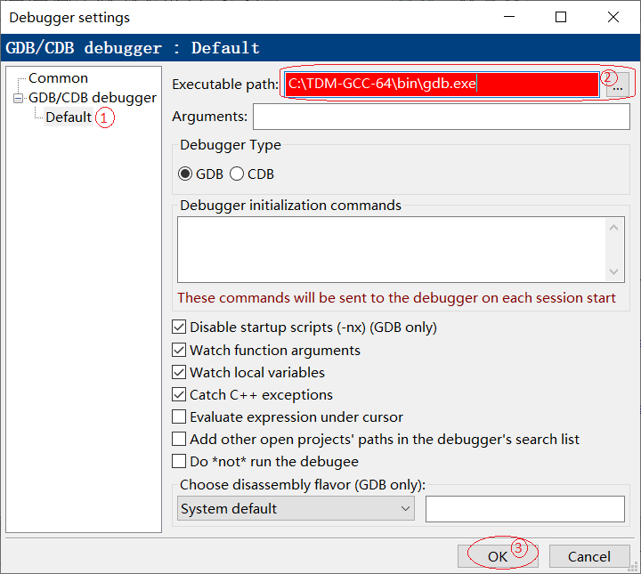Open the disassembly flavor dropdown
Screen dimensions: 641x574
pos(296,509)
